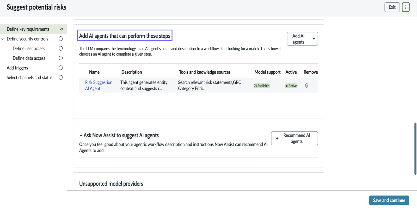Click the Add AI agents button
The height and width of the screenshot is (208, 417).
tap(298, 39)
